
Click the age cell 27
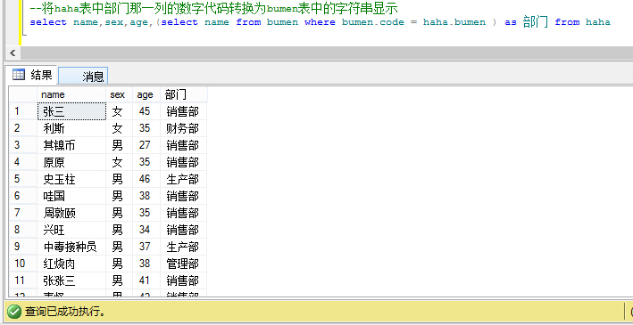[146, 145]
